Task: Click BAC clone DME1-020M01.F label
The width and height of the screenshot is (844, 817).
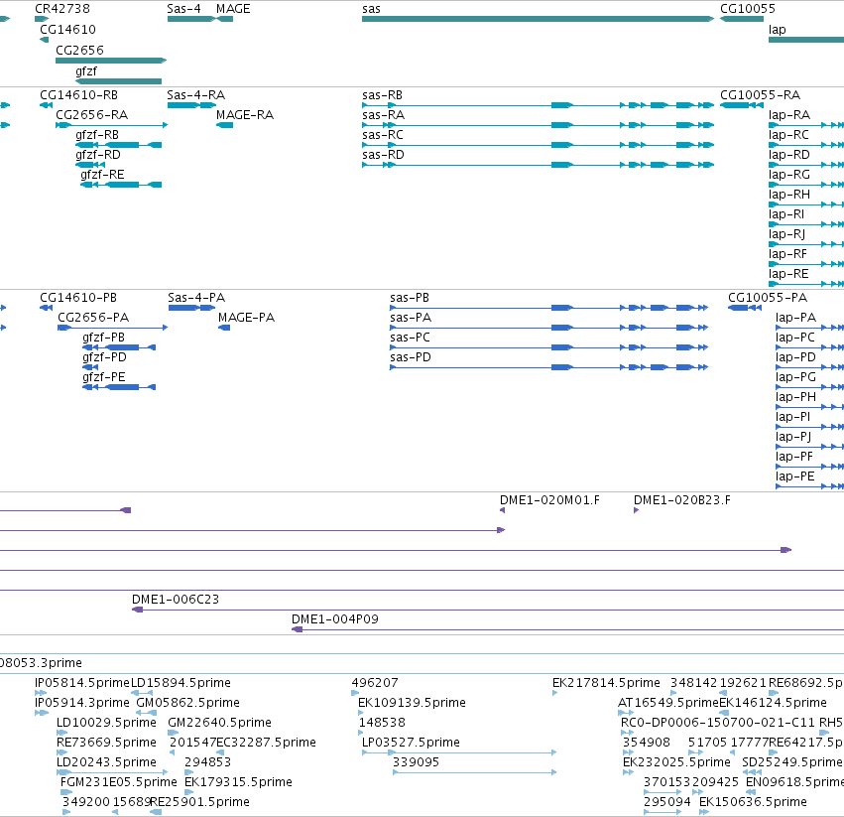Action: [x=549, y=500]
